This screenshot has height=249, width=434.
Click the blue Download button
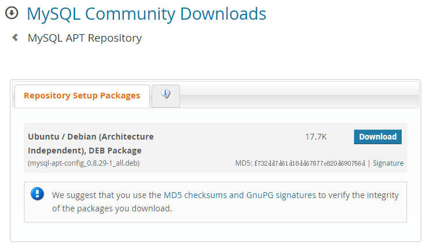point(377,137)
